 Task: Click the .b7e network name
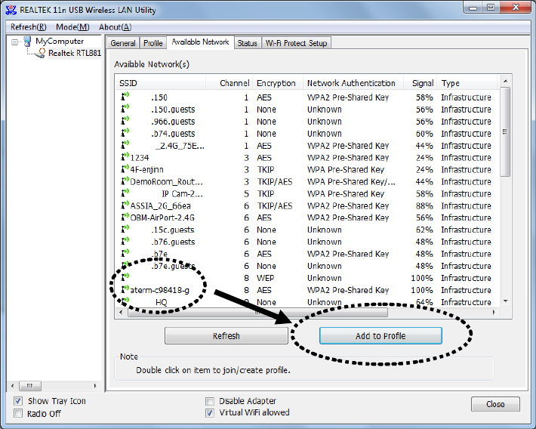159,254
